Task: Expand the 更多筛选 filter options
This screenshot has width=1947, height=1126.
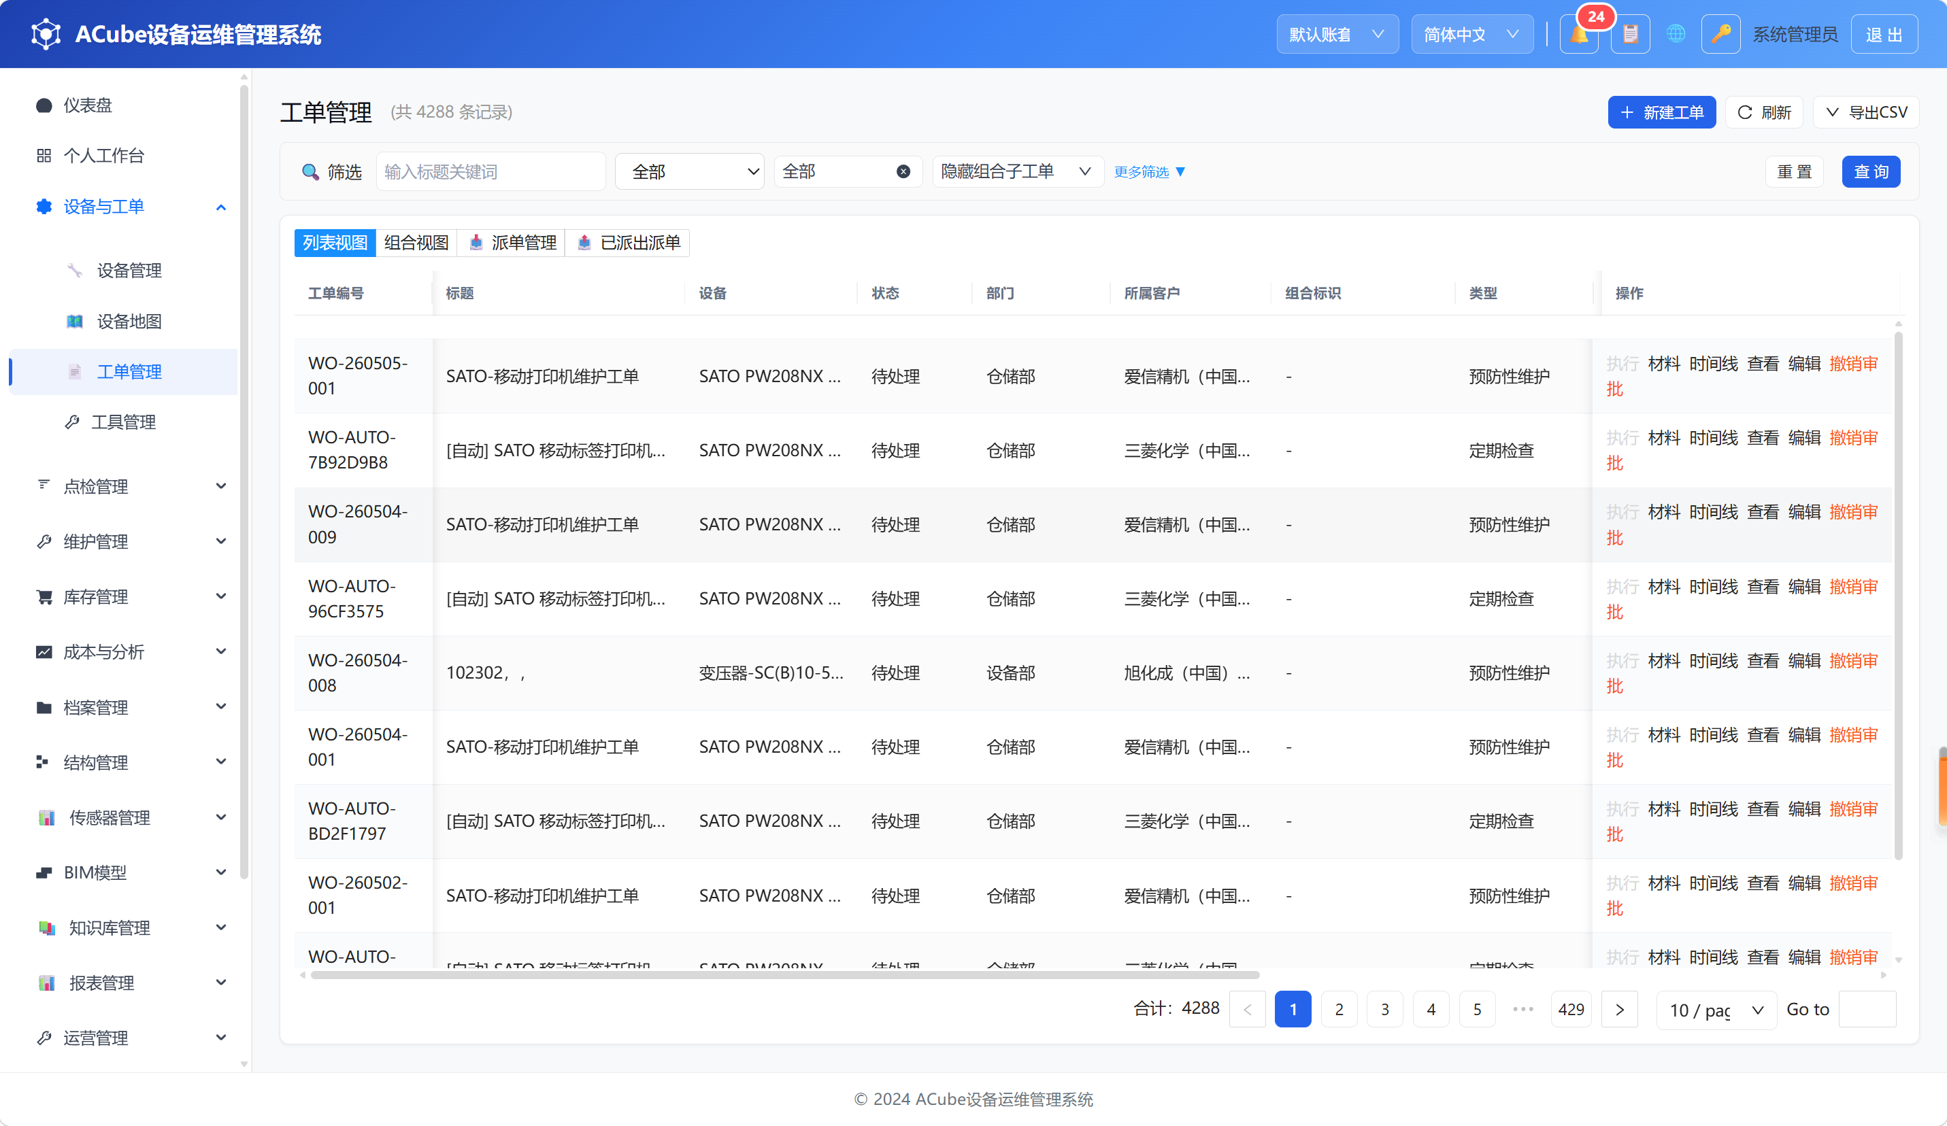Action: click(1149, 171)
